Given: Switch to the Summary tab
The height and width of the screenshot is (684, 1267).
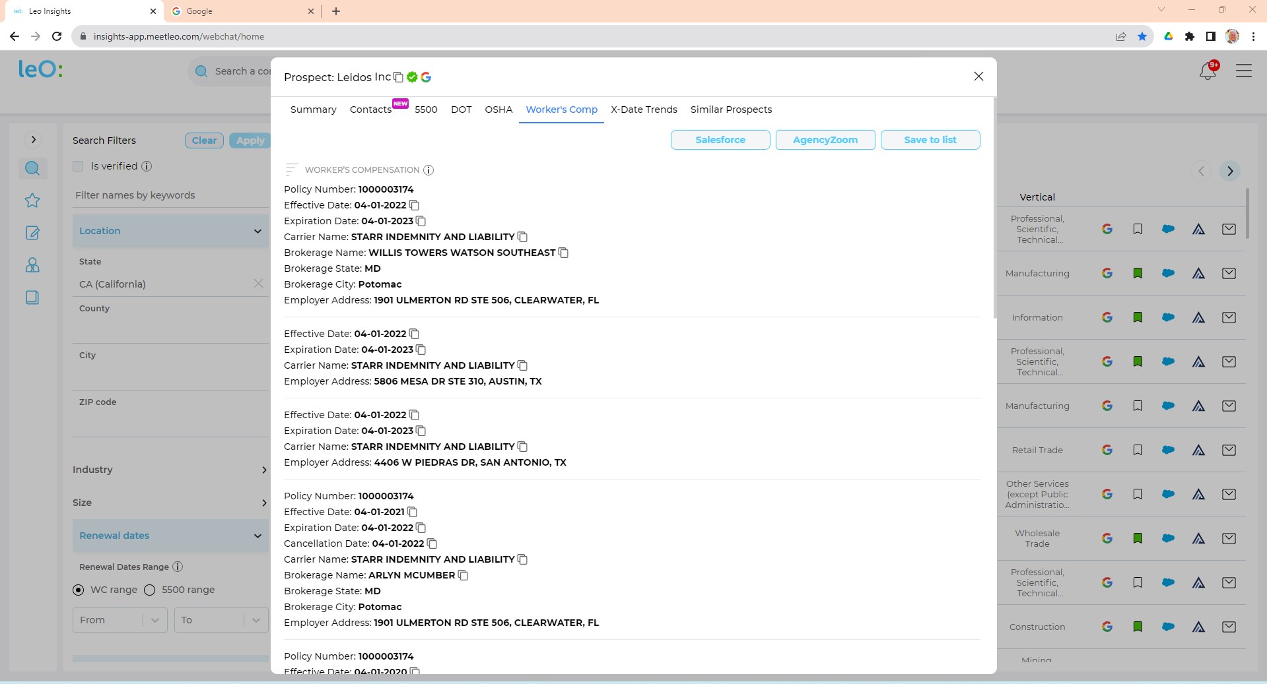Looking at the screenshot, I should (314, 109).
